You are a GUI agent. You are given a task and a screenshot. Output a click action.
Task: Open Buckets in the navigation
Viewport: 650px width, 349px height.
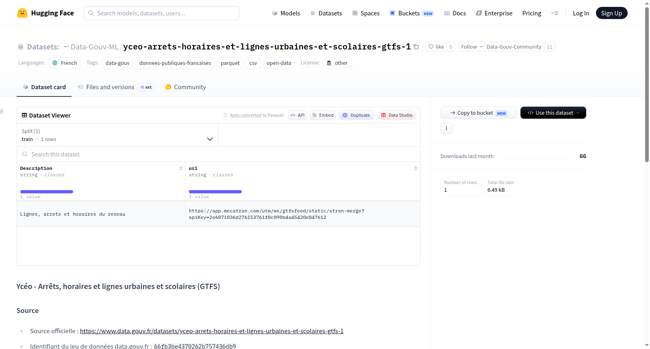pos(412,13)
